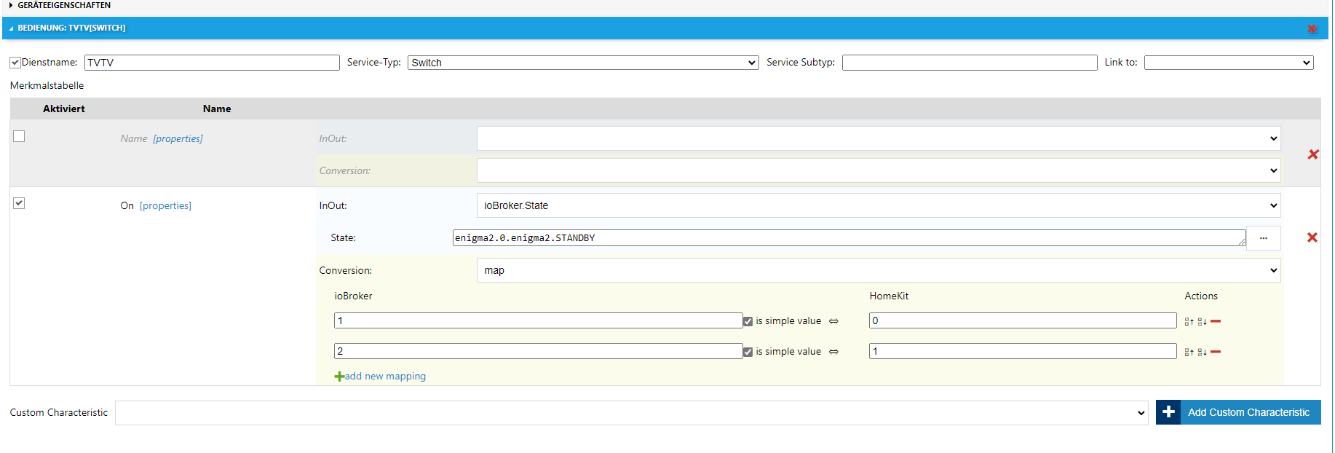Enable the Name characteristic checkbox

coord(19,136)
